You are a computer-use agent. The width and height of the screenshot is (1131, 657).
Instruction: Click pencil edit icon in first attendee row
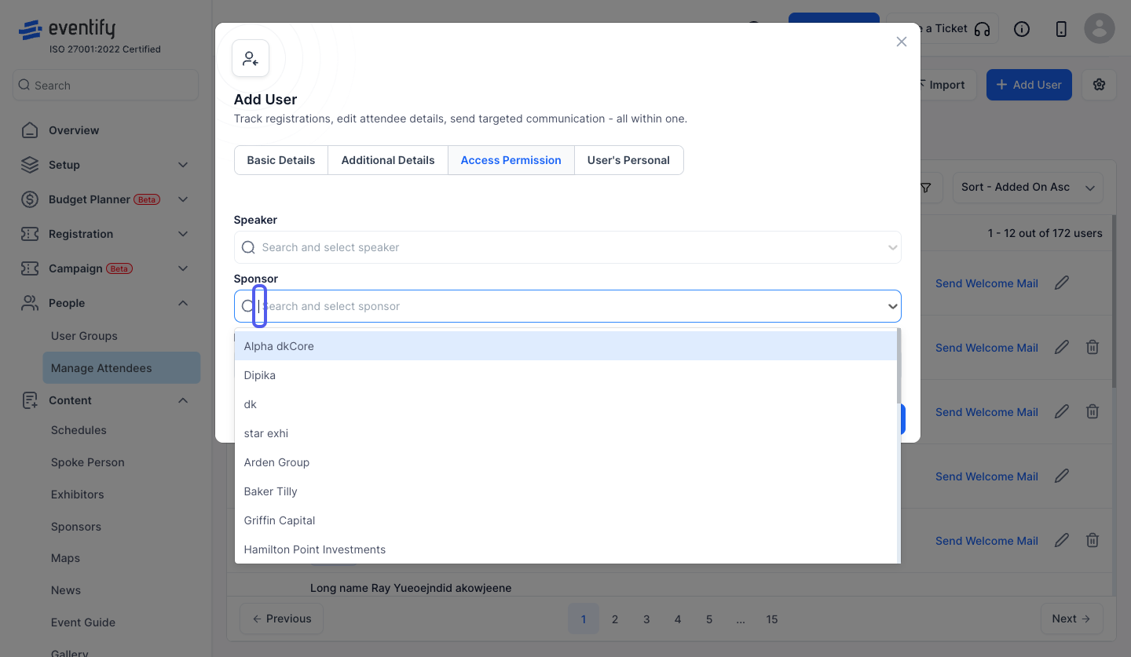point(1062,283)
